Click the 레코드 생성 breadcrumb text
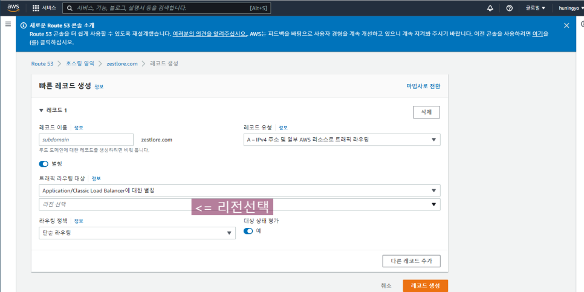 point(164,63)
